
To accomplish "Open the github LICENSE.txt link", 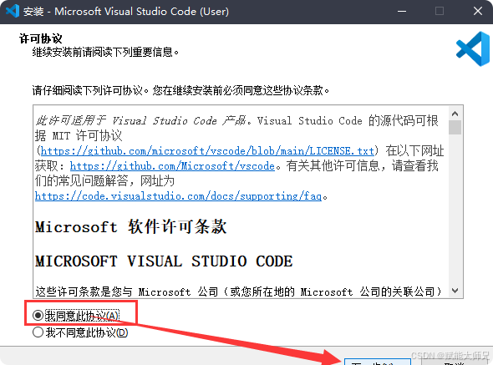I will point(207,151).
